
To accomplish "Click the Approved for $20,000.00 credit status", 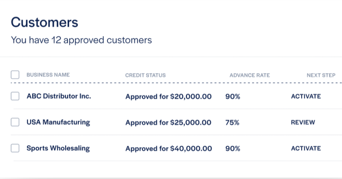I will coord(169,97).
